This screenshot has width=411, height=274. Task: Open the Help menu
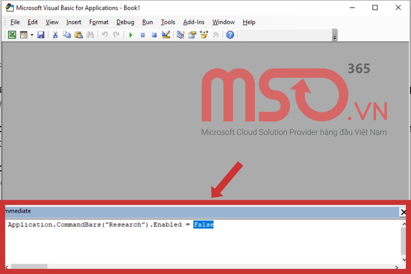pos(249,22)
